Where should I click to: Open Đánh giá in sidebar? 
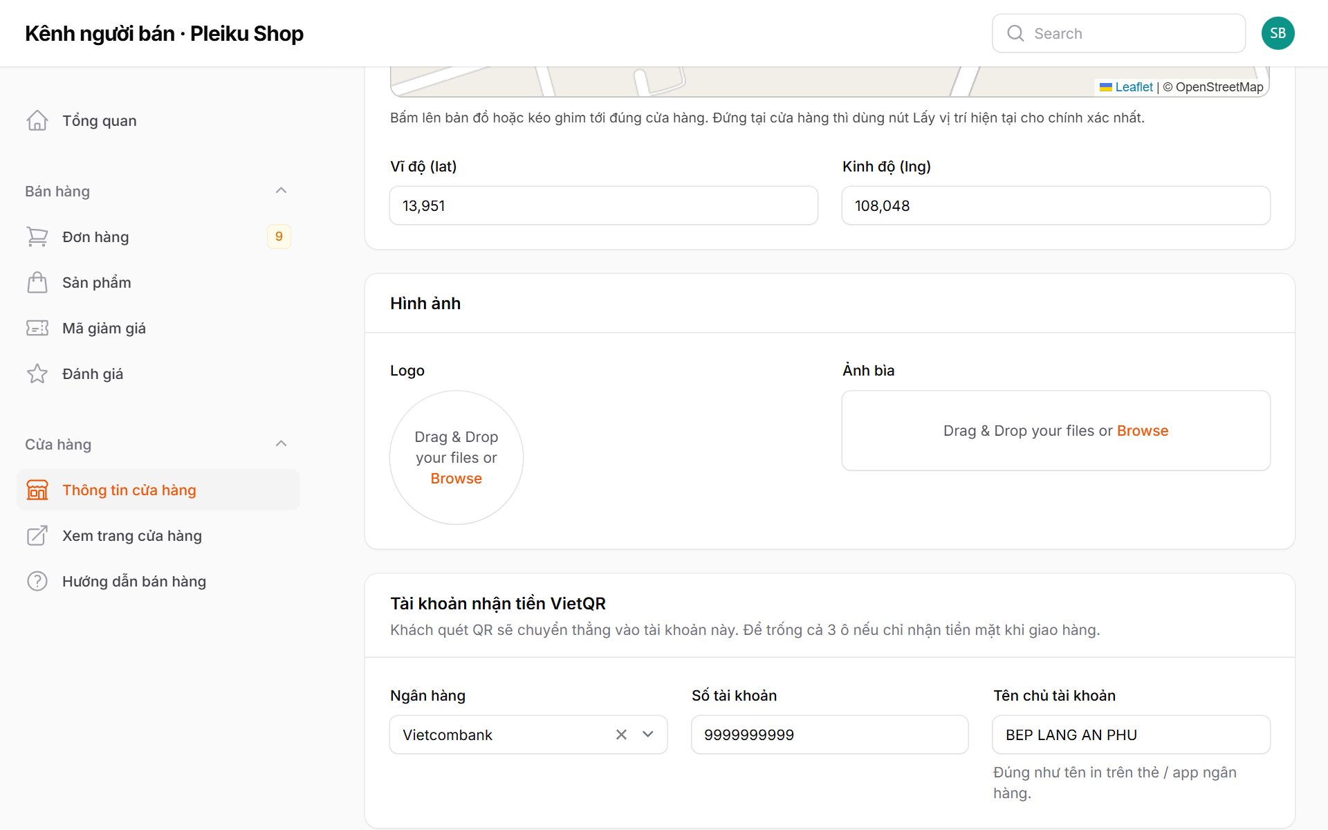pos(158,373)
